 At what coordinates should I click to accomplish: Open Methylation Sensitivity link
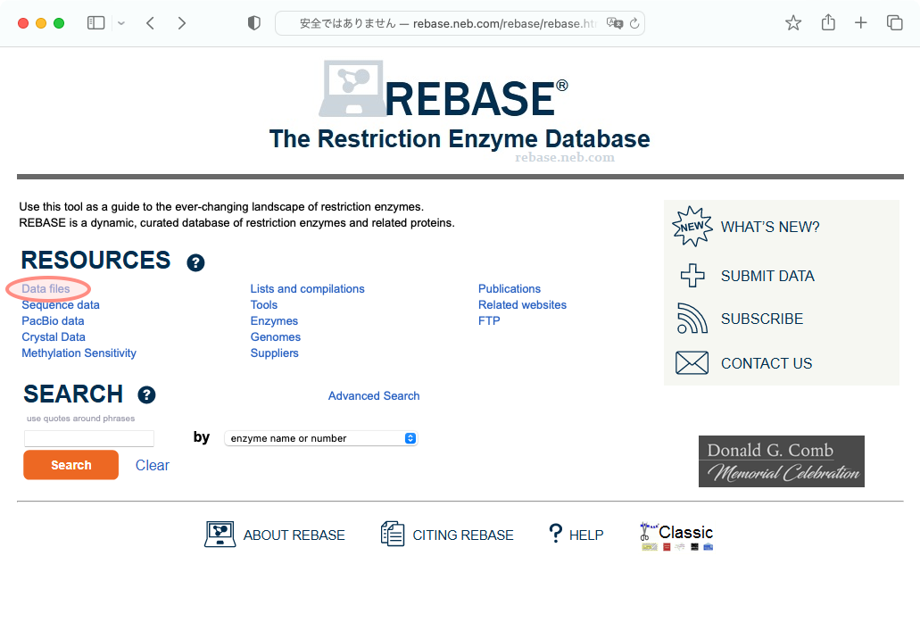(79, 353)
